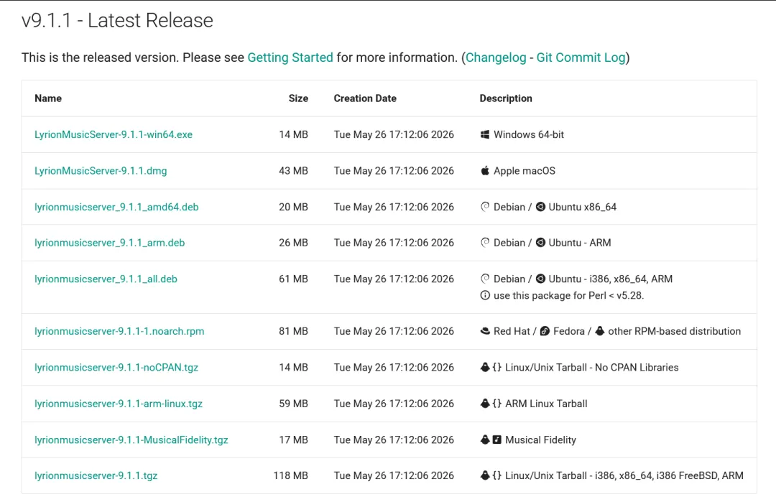This screenshot has width=776, height=502.
Task: Click the 17 MB size cell
Action: coord(293,440)
